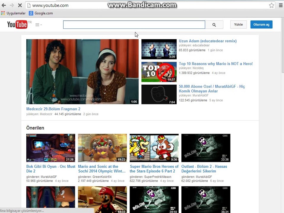Open Mario and Sonic at the Sochi title
This screenshot has height=213, width=284.
101,169
